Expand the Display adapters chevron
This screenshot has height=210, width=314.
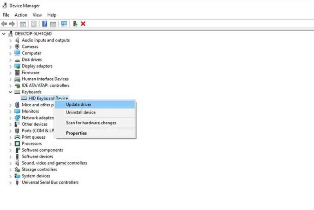click(11, 67)
